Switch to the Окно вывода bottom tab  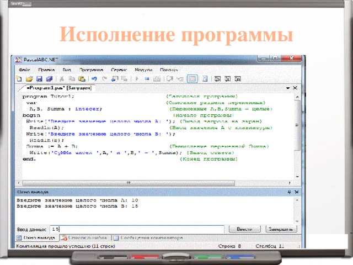(x=37, y=238)
